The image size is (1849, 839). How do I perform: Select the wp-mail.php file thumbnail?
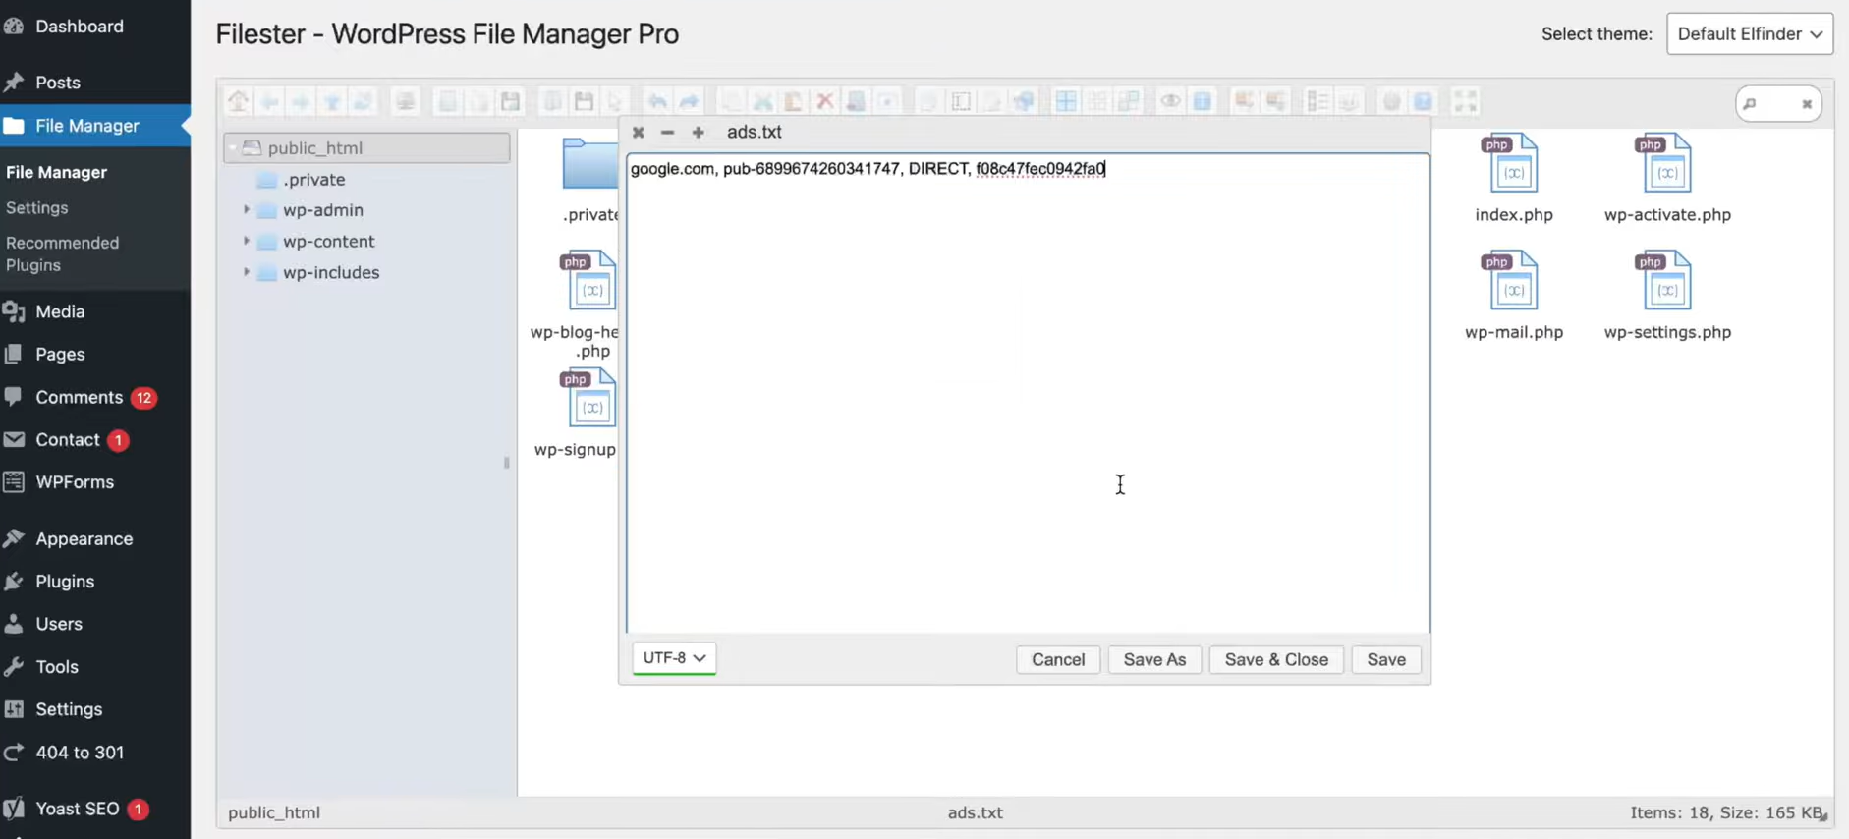[1513, 295]
